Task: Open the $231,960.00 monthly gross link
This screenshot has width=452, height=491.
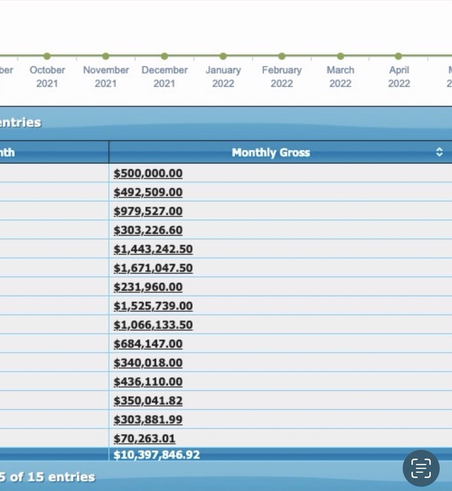Action: pos(148,287)
